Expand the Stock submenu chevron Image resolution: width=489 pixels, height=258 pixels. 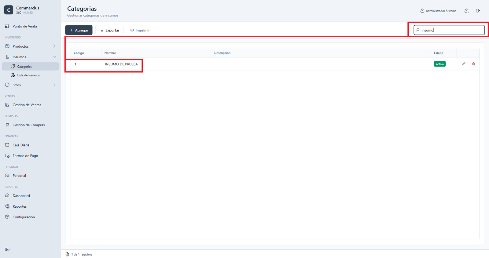click(x=54, y=85)
